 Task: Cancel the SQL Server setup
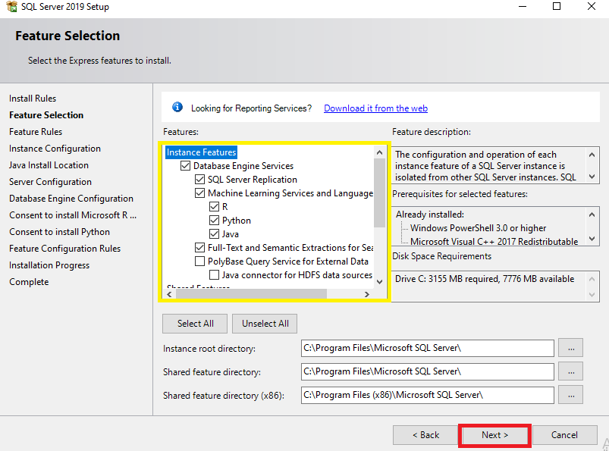564,435
